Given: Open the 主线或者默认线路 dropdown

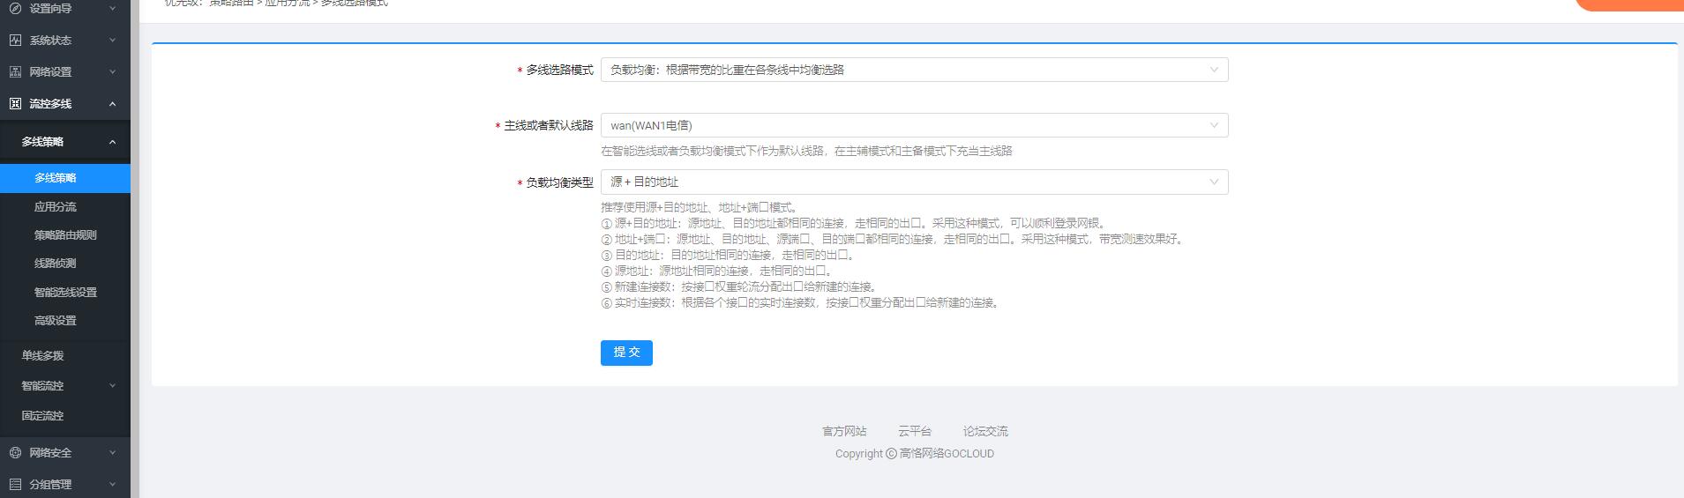Looking at the screenshot, I should tap(914, 125).
